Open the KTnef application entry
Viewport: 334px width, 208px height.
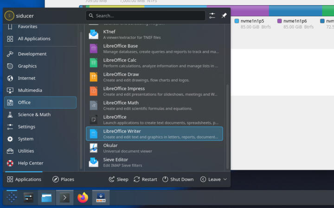point(154,34)
